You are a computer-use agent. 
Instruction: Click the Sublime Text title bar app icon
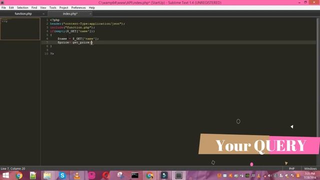click(x=2, y=2)
